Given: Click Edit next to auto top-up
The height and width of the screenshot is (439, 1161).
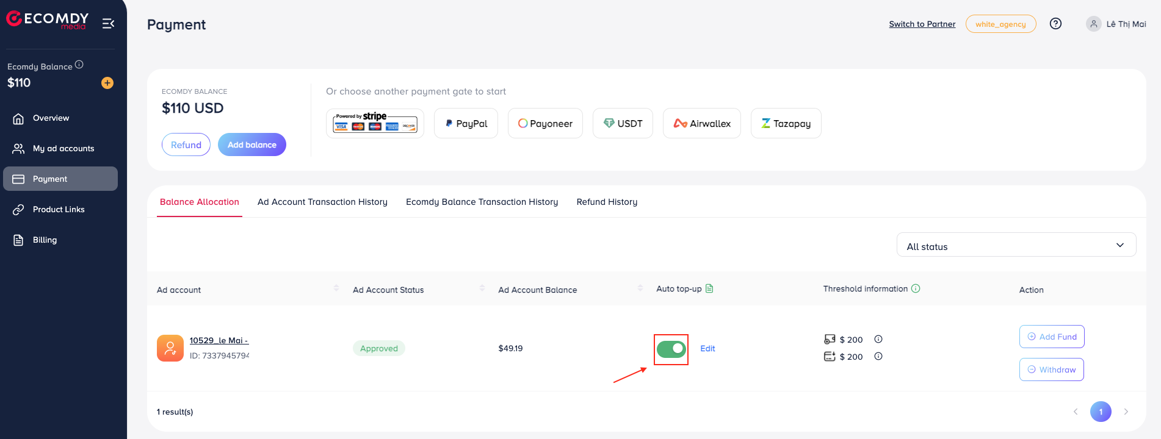Looking at the screenshot, I should (707, 349).
